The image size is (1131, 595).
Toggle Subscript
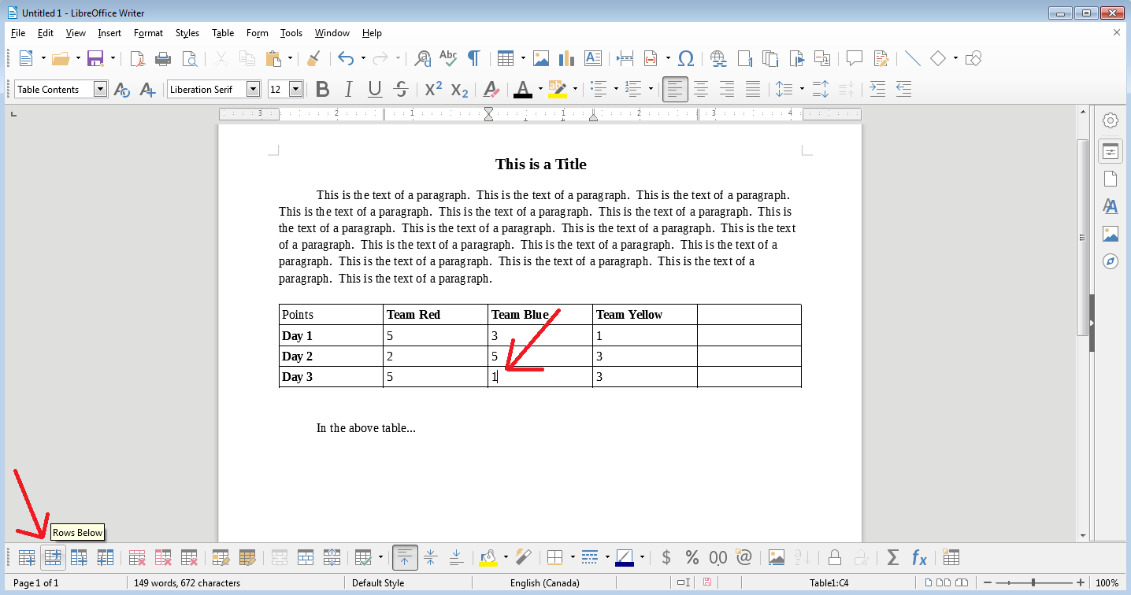click(459, 89)
